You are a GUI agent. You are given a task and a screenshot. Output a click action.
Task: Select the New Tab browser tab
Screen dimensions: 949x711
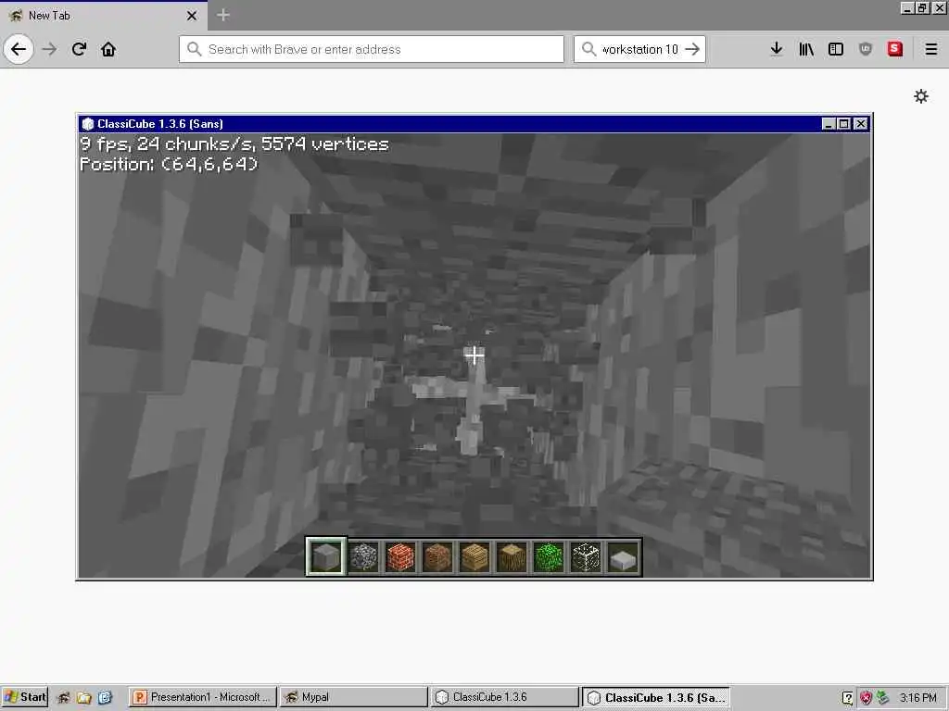(x=104, y=16)
